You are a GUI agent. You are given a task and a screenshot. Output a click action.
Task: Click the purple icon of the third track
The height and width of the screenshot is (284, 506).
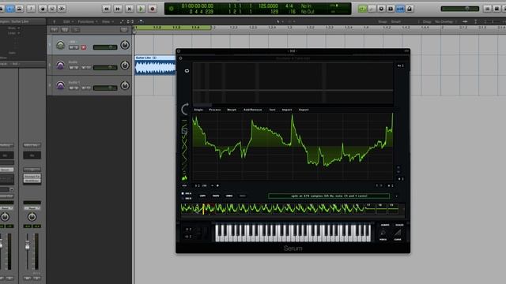coord(60,86)
